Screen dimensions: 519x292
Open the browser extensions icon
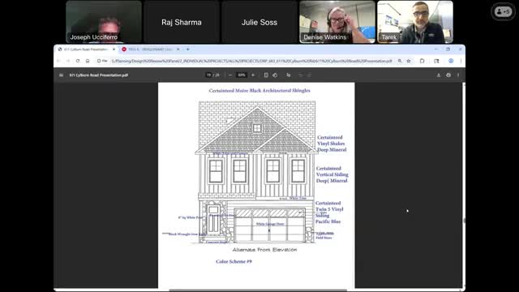pos(422,61)
